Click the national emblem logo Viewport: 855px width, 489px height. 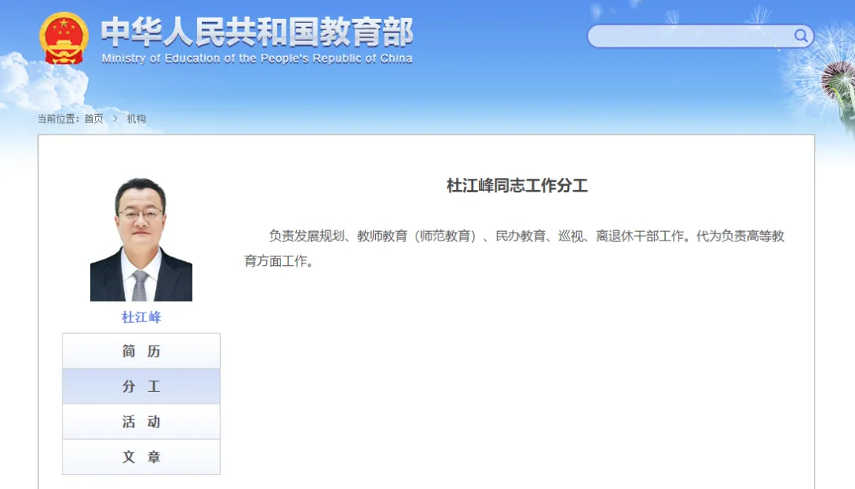[64, 38]
